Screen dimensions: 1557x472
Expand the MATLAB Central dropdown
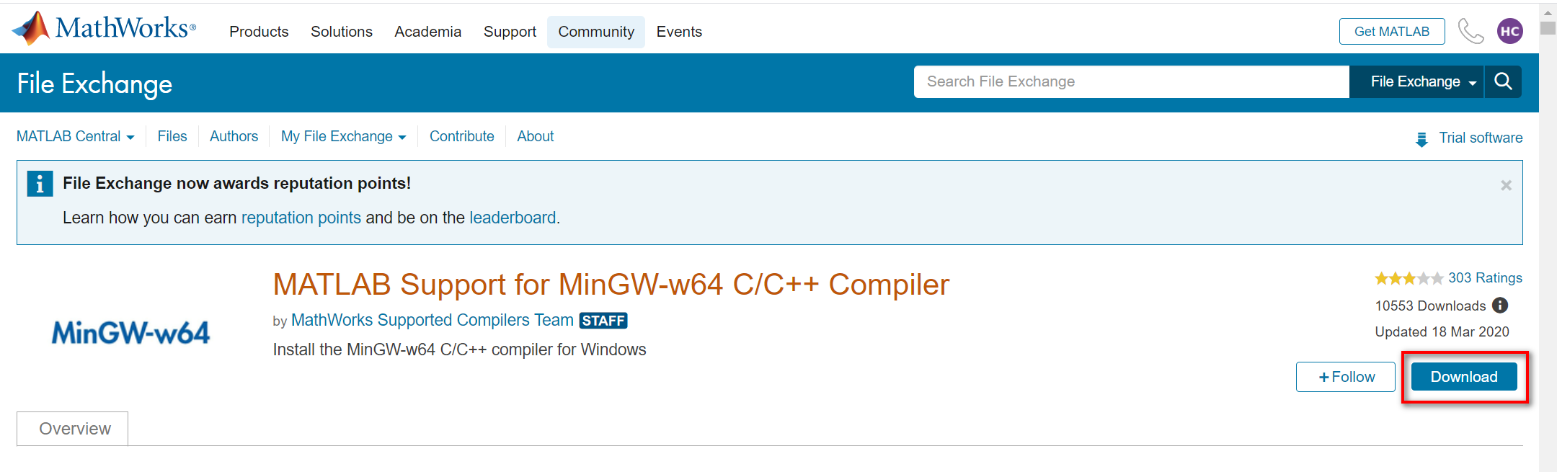75,136
